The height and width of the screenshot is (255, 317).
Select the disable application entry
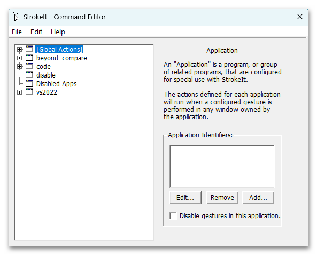pyautogui.click(x=45, y=75)
